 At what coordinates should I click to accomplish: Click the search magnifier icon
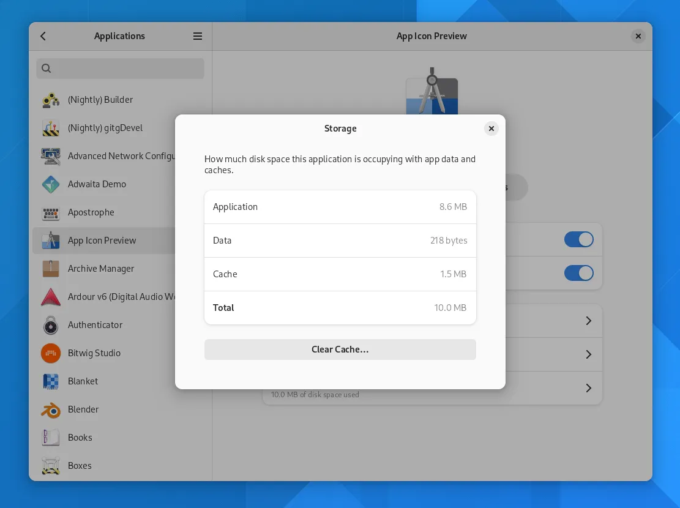click(x=47, y=68)
